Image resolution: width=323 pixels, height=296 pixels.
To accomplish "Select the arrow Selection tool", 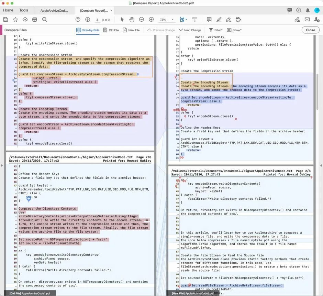I will click(x=122, y=20).
